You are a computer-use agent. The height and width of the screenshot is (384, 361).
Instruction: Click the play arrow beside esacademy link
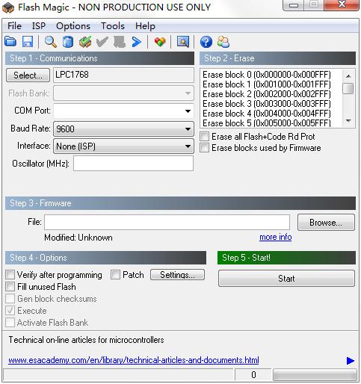pyautogui.click(x=351, y=360)
